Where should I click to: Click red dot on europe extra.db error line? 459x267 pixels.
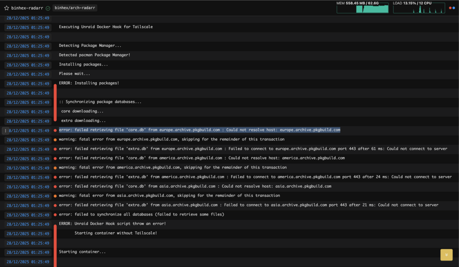(55, 149)
